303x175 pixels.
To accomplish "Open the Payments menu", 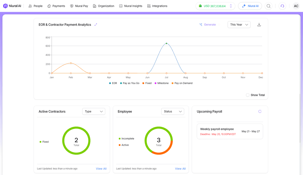I will pyautogui.click(x=56, y=6).
